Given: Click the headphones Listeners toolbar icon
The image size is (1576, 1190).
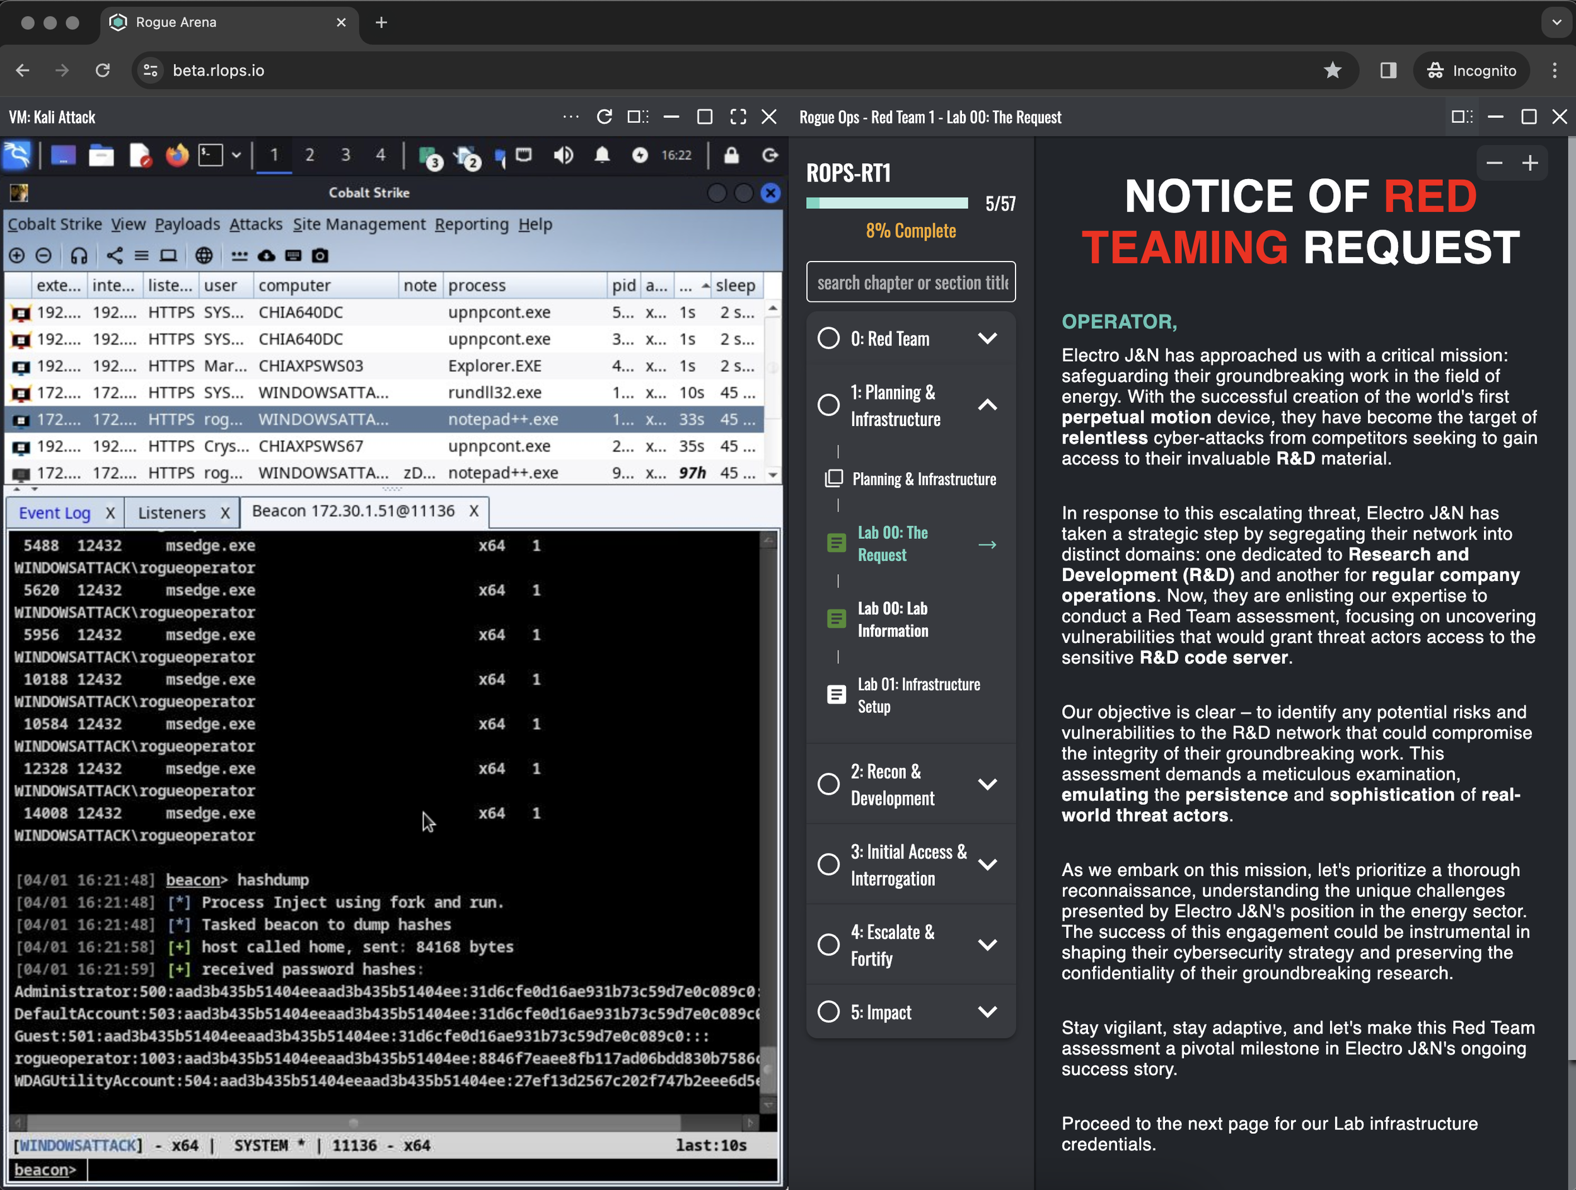Looking at the screenshot, I should [x=78, y=256].
